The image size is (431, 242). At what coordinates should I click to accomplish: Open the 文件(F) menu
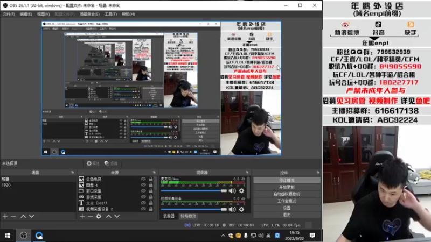click(9, 14)
